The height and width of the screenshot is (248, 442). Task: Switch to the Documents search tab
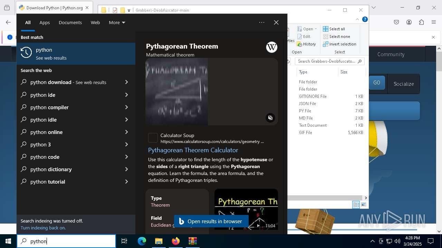point(70,22)
